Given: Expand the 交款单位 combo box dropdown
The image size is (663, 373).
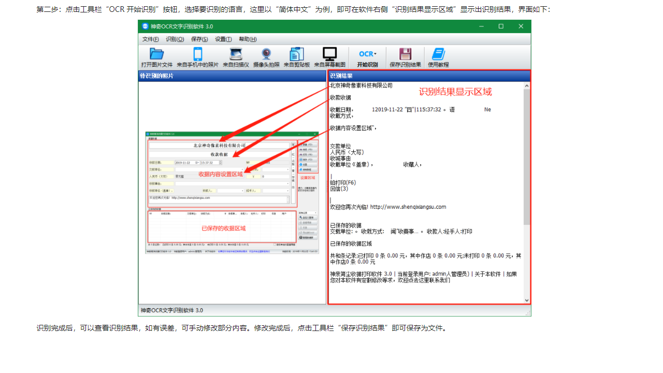Looking at the screenshot, I should [242, 170].
